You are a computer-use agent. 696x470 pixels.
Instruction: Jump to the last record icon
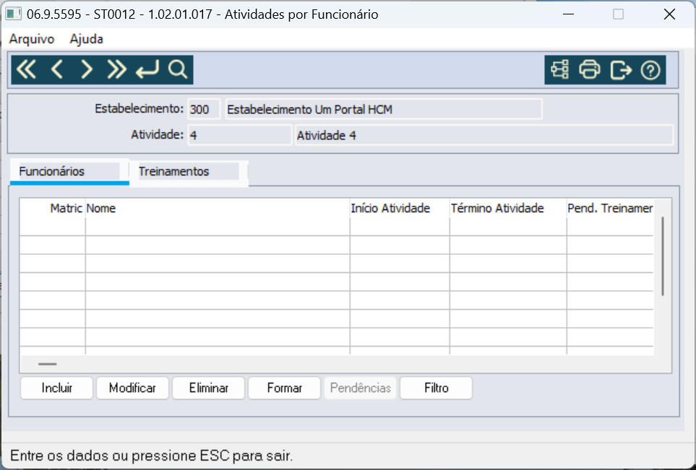pos(117,69)
